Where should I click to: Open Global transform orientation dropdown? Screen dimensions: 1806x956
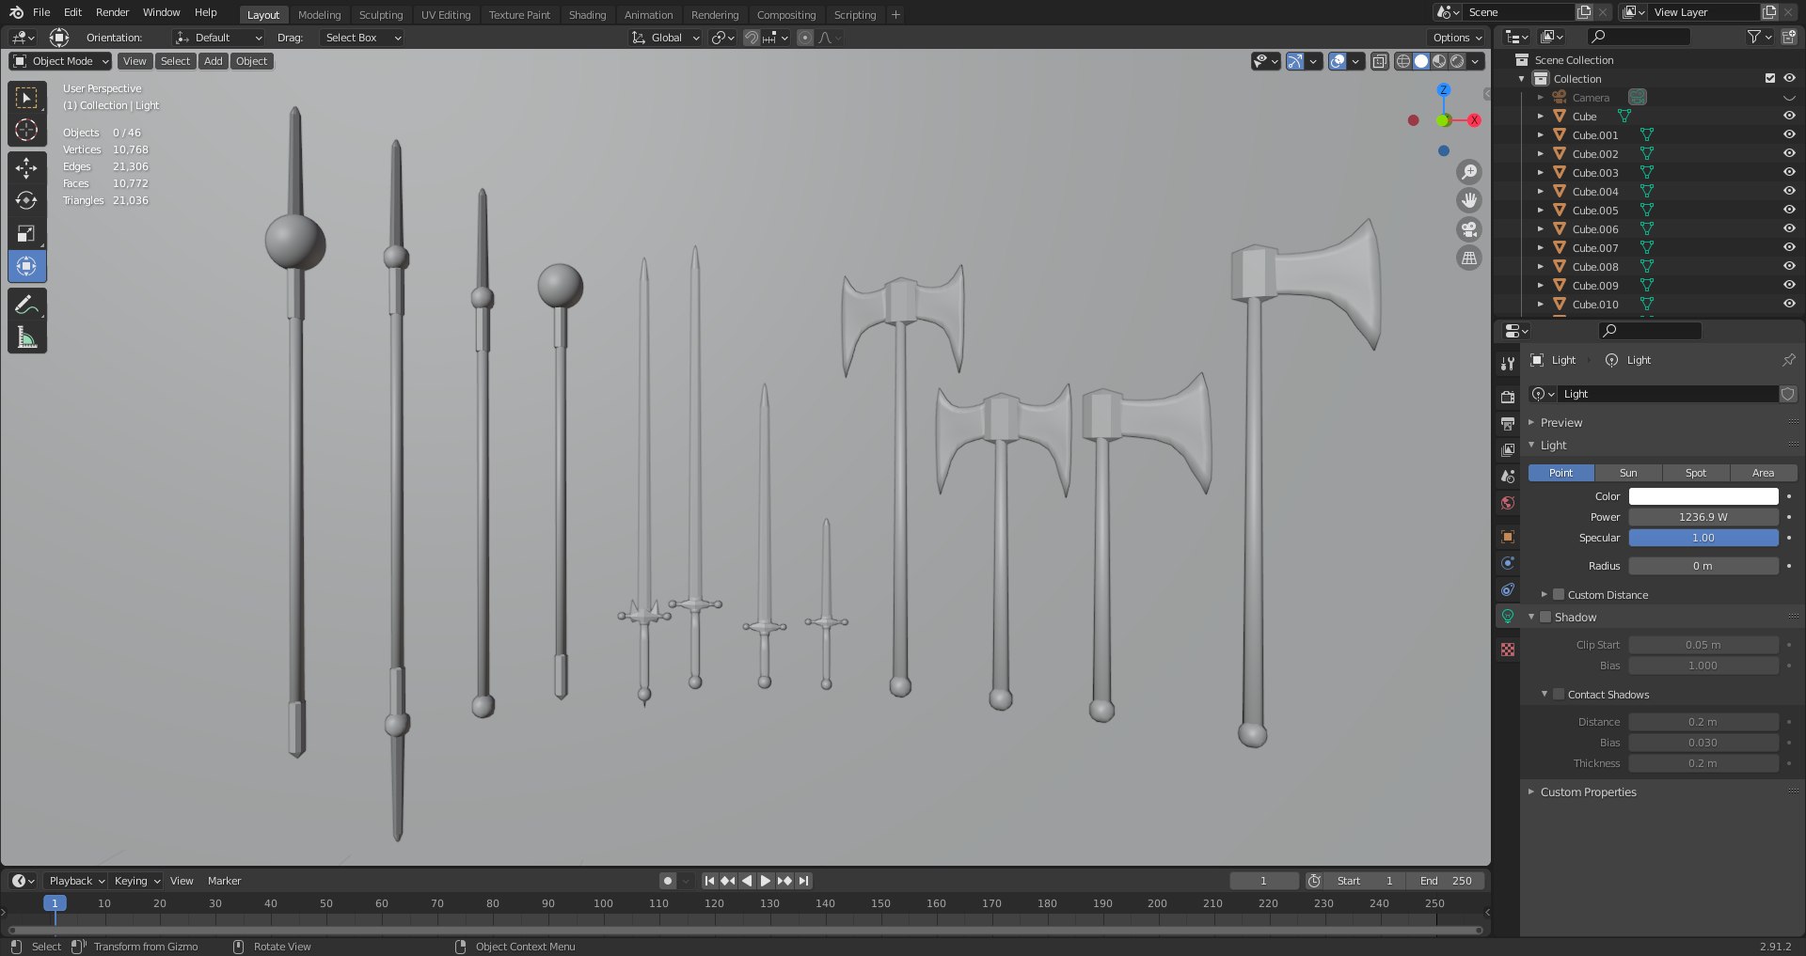click(x=665, y=38)
